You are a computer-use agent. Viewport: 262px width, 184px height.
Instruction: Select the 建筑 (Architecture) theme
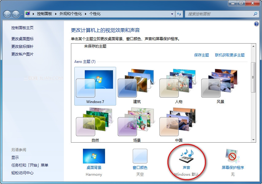point(137,85)
